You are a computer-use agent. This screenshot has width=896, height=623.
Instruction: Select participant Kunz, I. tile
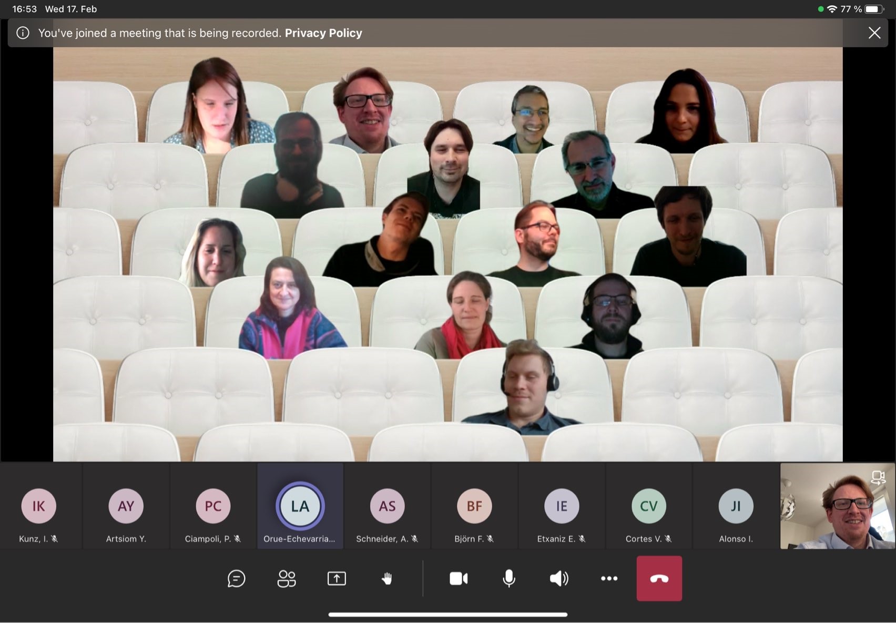[39, 506]
